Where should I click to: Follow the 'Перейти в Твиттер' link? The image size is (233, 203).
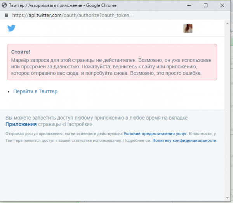pos(36,92)
